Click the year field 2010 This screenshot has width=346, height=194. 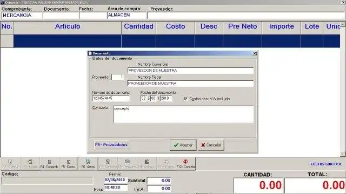click(x=166, y=98)
